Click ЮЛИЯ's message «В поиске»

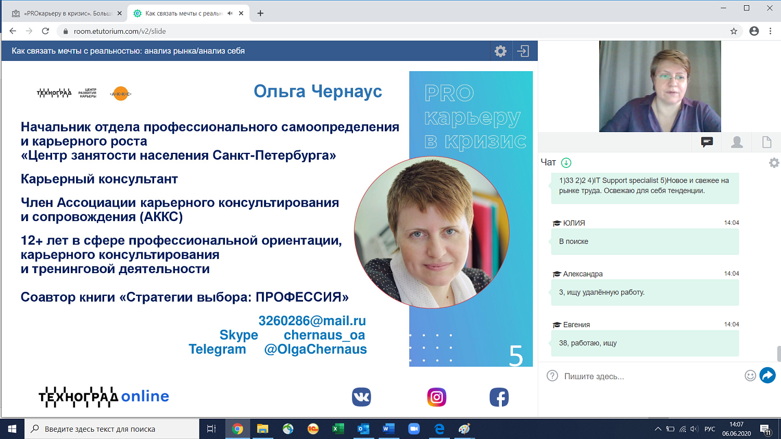point(645,241)
